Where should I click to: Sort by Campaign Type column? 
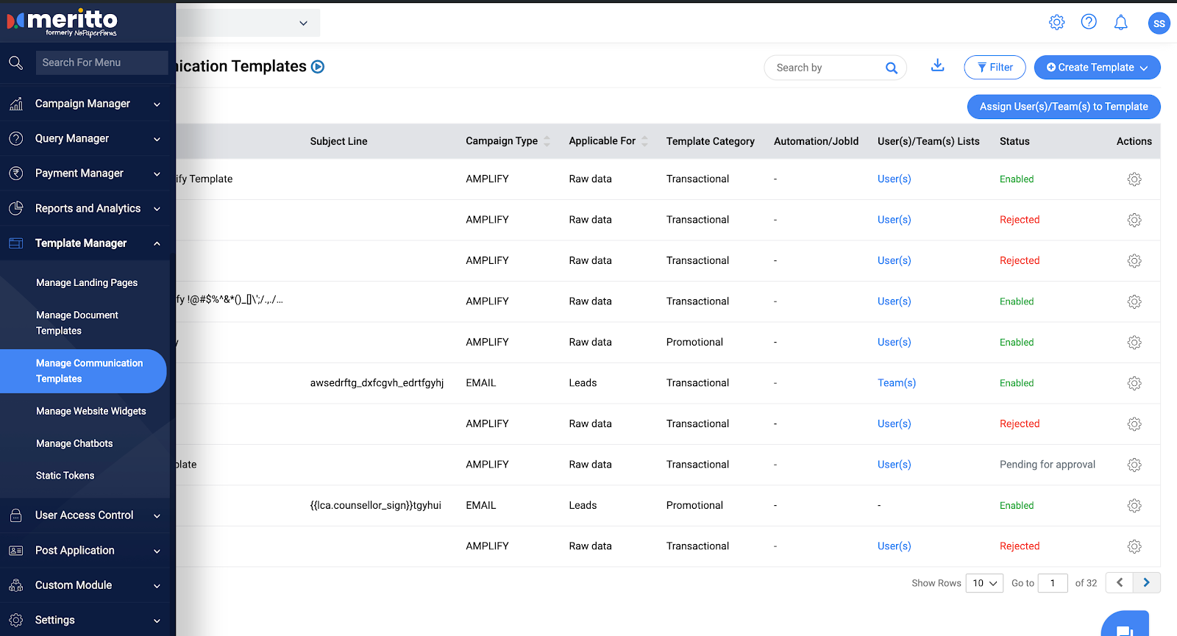point(547,141)
